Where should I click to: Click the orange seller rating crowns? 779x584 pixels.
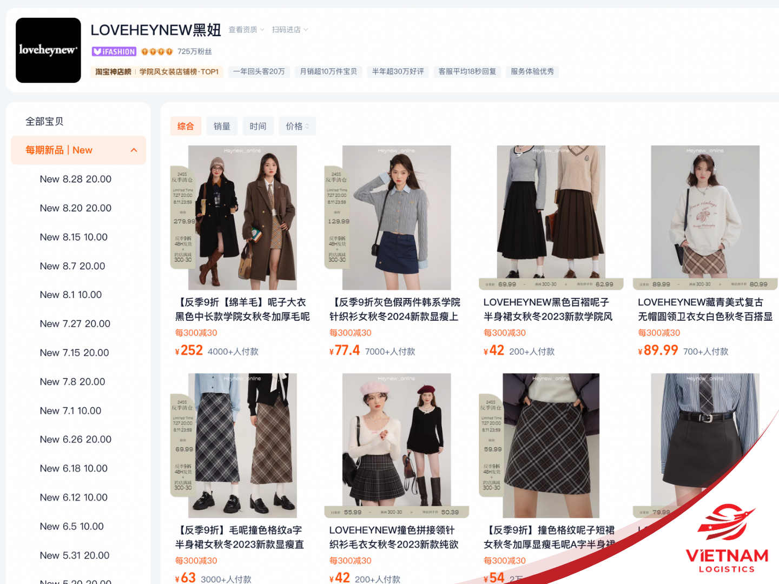click(157, 51)
